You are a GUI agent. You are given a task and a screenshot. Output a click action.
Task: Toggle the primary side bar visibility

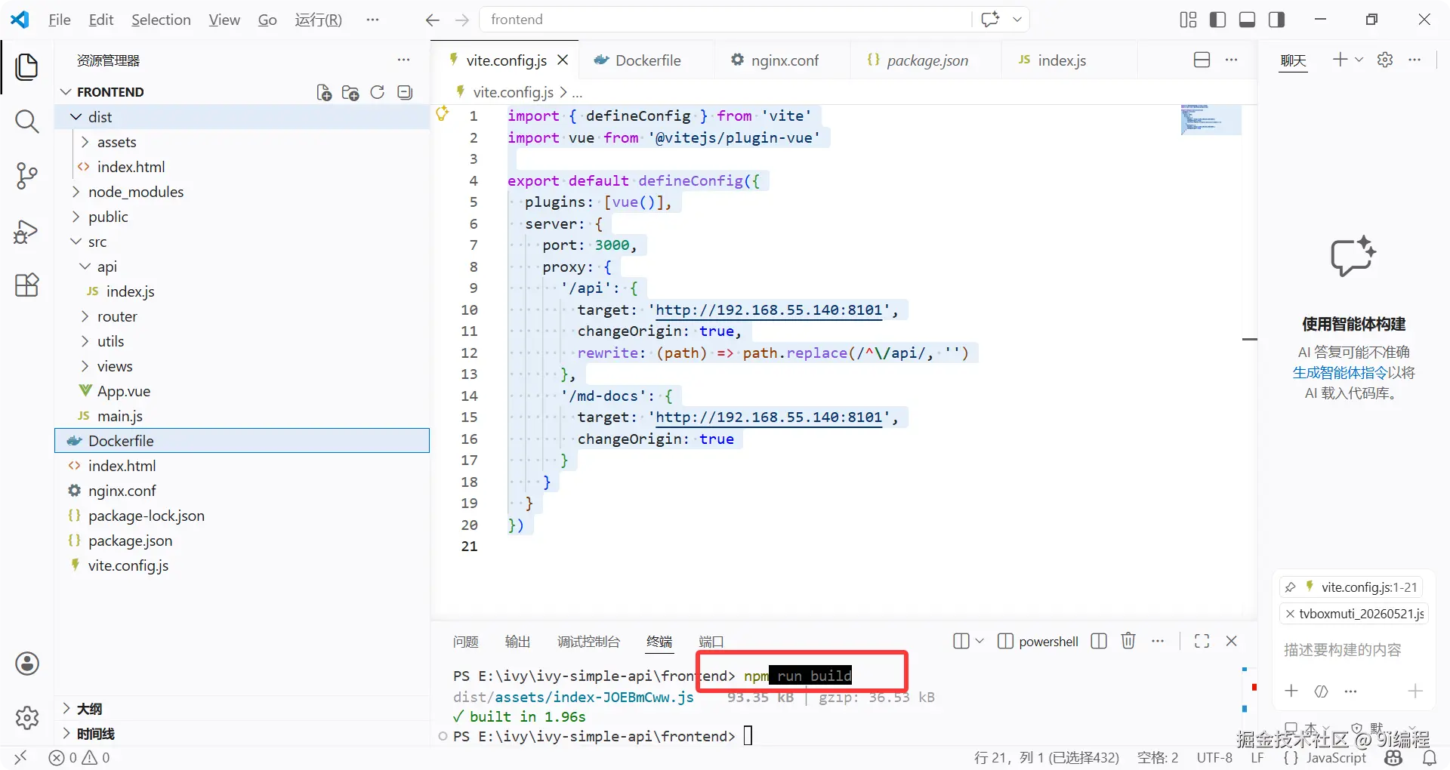coord(1217,20)
